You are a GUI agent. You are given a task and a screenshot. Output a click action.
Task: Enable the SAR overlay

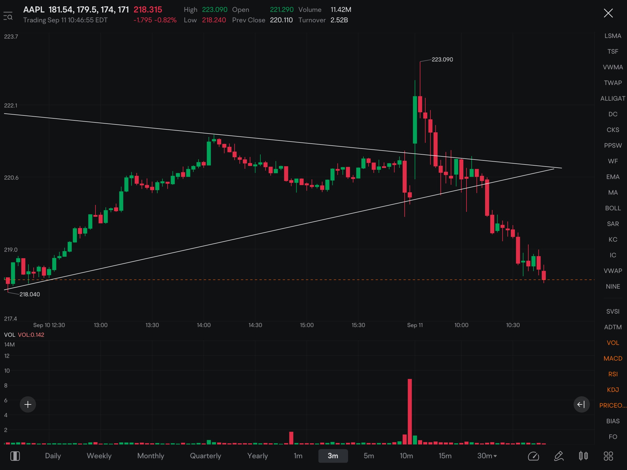[613, 224]
